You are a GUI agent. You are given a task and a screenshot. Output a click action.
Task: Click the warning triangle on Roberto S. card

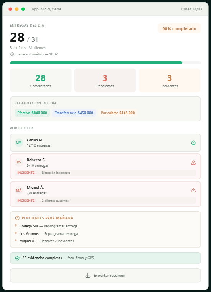[x=193, y=163]
